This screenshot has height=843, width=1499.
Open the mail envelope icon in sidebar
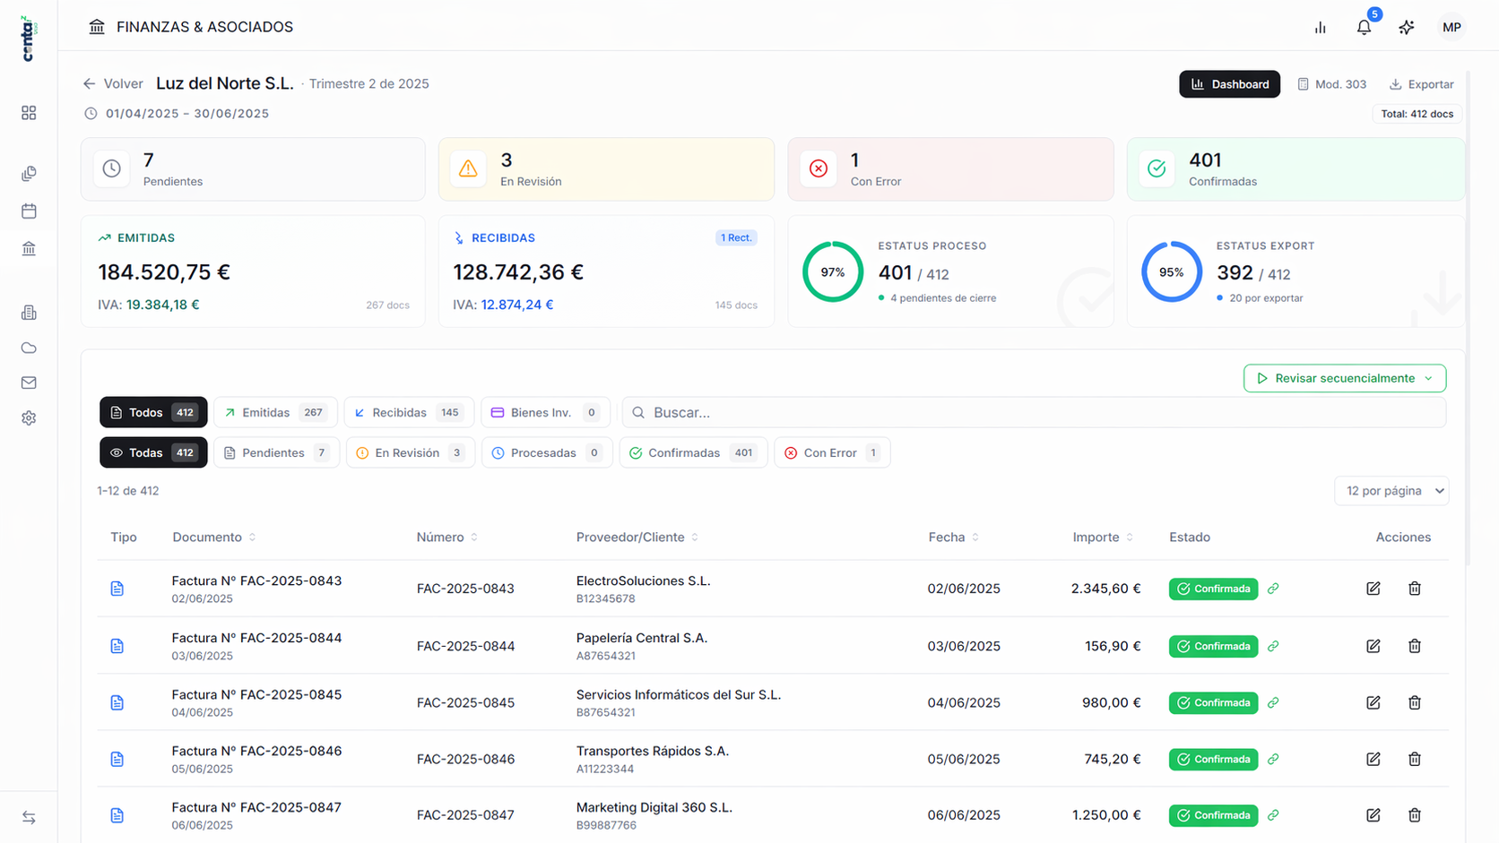coord(29,383)
